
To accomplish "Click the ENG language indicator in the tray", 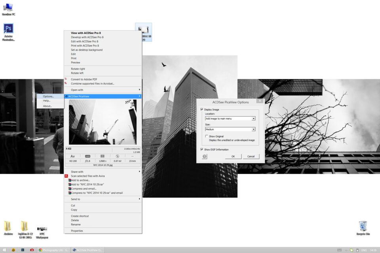I will click(364, 250).
